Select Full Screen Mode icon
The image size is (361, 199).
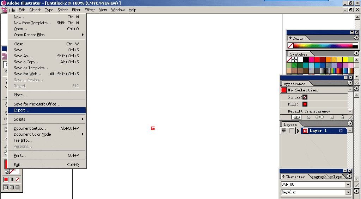tap(18, 187)
